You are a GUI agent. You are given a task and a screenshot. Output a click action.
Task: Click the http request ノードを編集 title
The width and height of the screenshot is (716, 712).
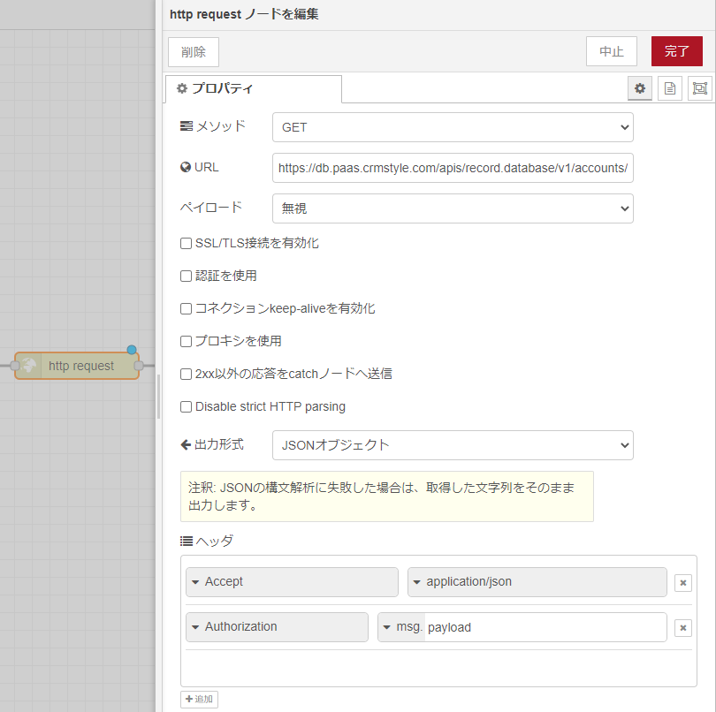pos(244,14)
